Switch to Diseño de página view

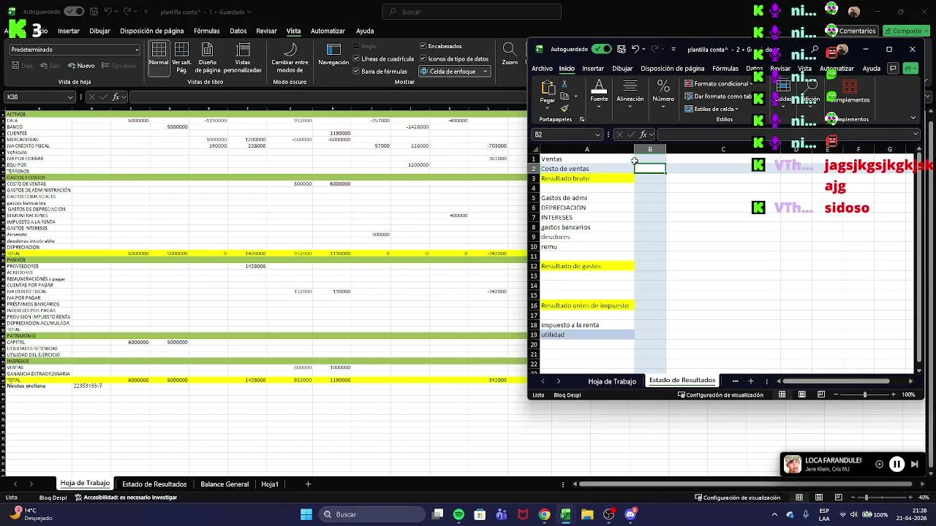pos(208,56)
